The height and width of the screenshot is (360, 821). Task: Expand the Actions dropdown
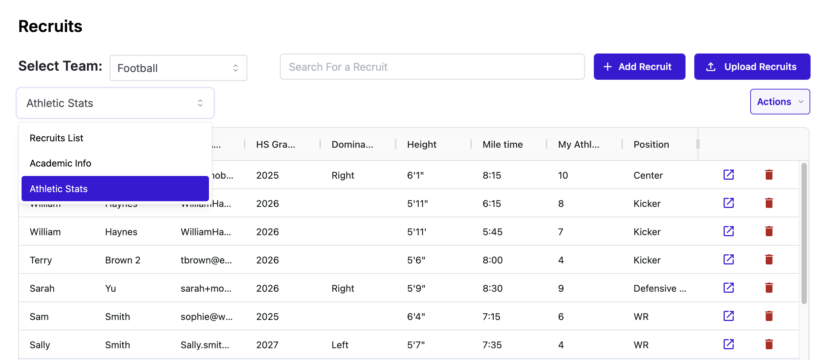780,102
